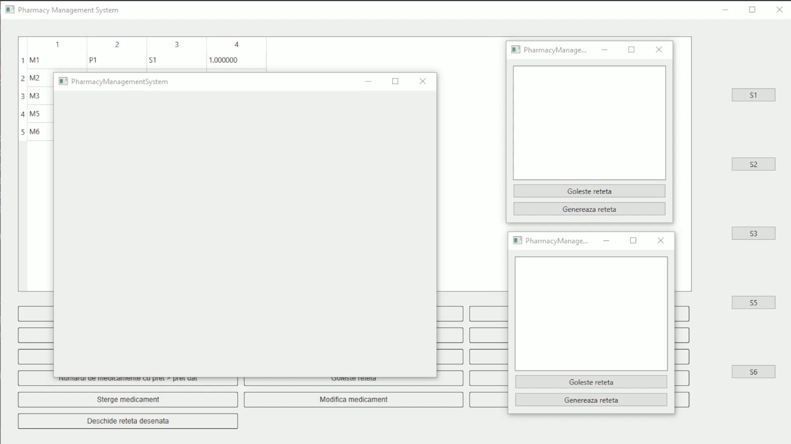Click Genereaza reteta in lower small window

[x=591, y=400]
